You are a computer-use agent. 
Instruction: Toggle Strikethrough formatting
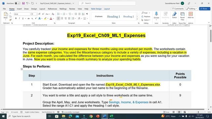click(x=28, y=19)
